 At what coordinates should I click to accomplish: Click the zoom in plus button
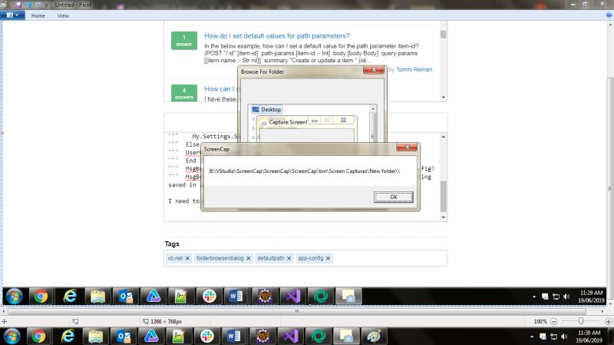(x=608, y=321)
